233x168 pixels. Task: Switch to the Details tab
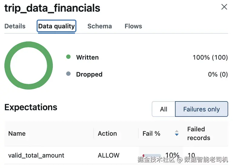point(15,26)
